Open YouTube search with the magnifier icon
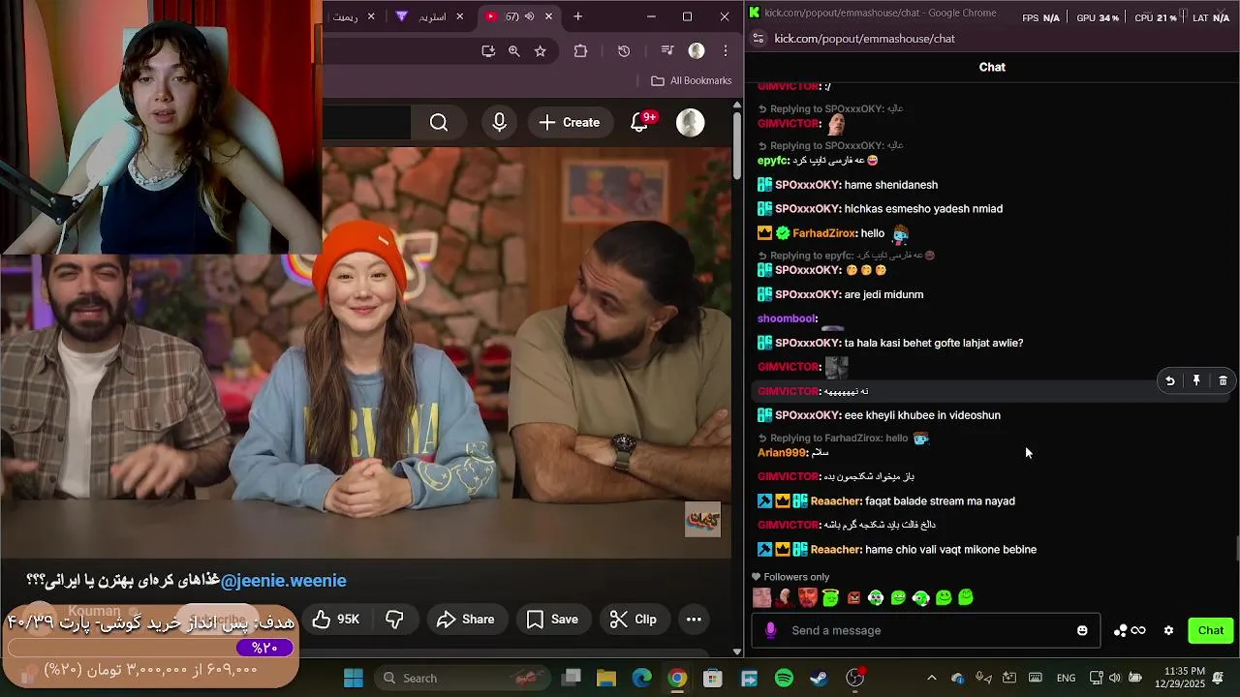Viewport: 1240px width, 697px height. point(439,122)
